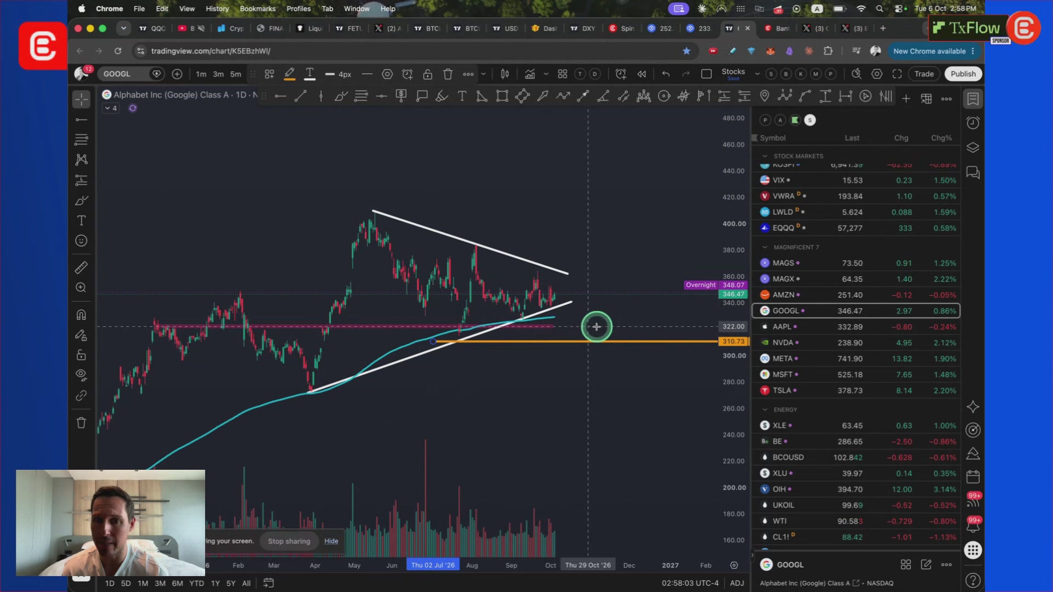The height and width of the screenshot is (592, 1053).
Task: Toggle lock all drawings padlock icon
Action: point(81,355)
